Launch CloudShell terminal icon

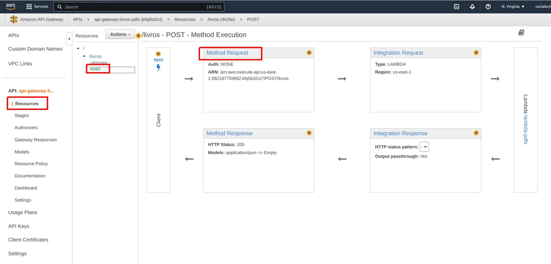[x=457, y=7]
